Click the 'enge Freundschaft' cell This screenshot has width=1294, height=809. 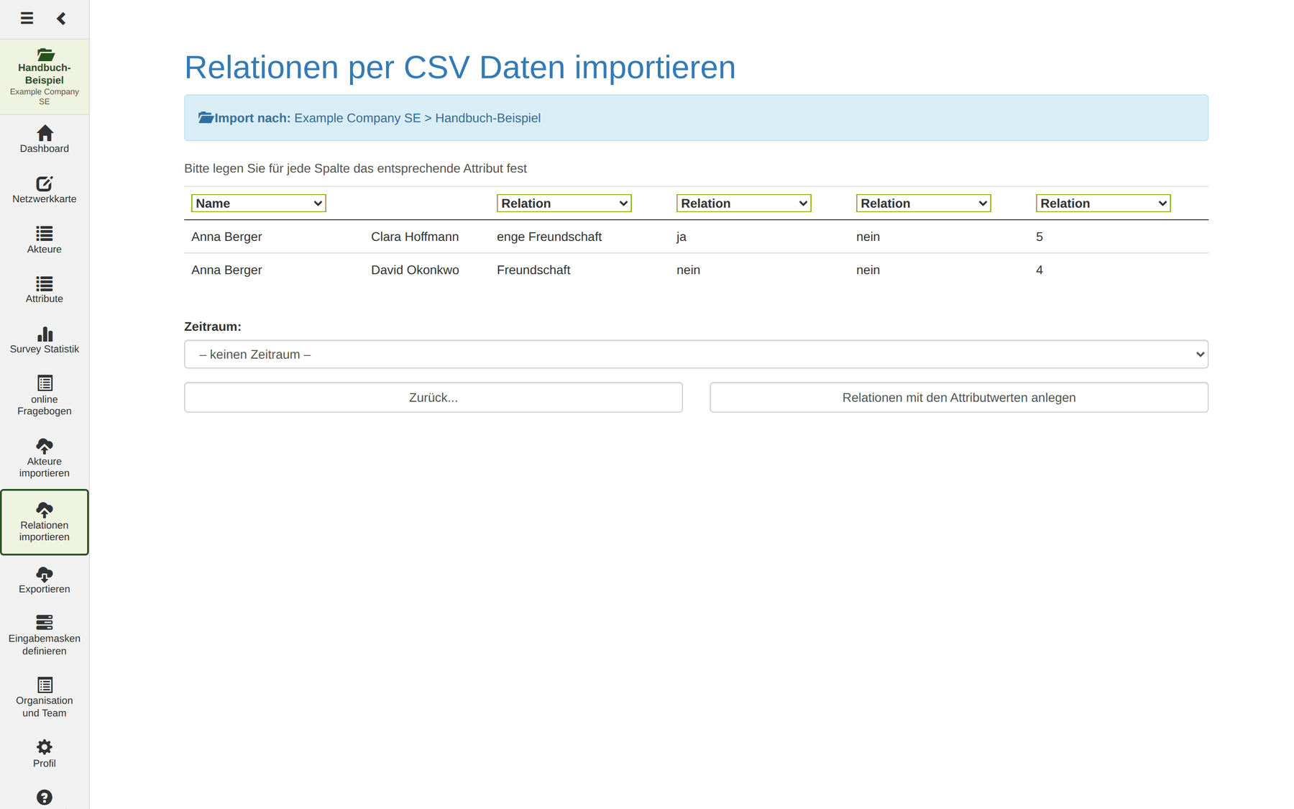(549, 237)
